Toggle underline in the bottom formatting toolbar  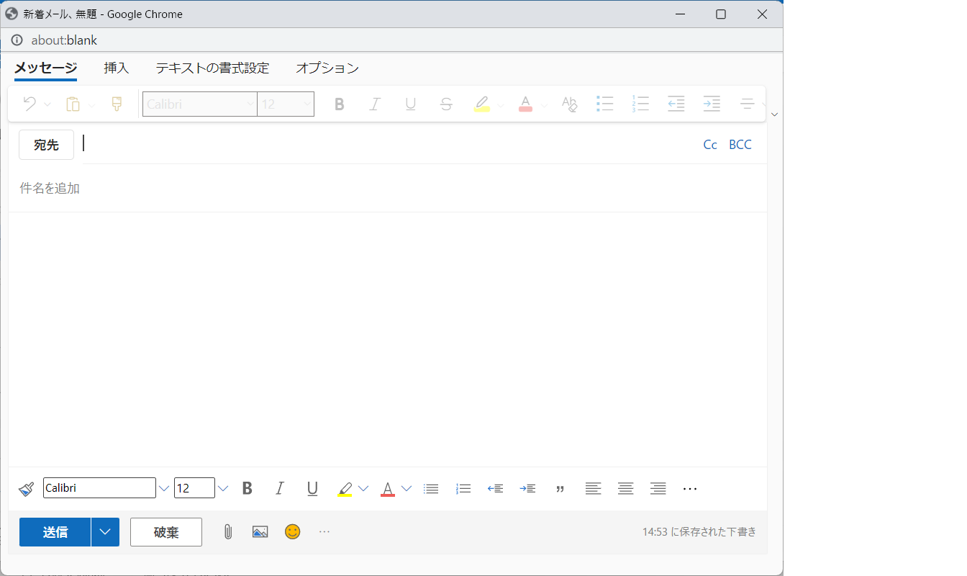[312, 489]
